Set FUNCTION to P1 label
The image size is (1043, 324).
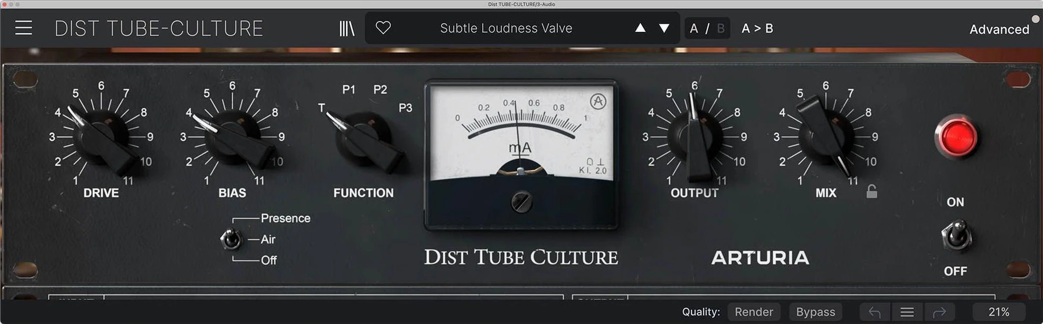click(x=348, y=89)
